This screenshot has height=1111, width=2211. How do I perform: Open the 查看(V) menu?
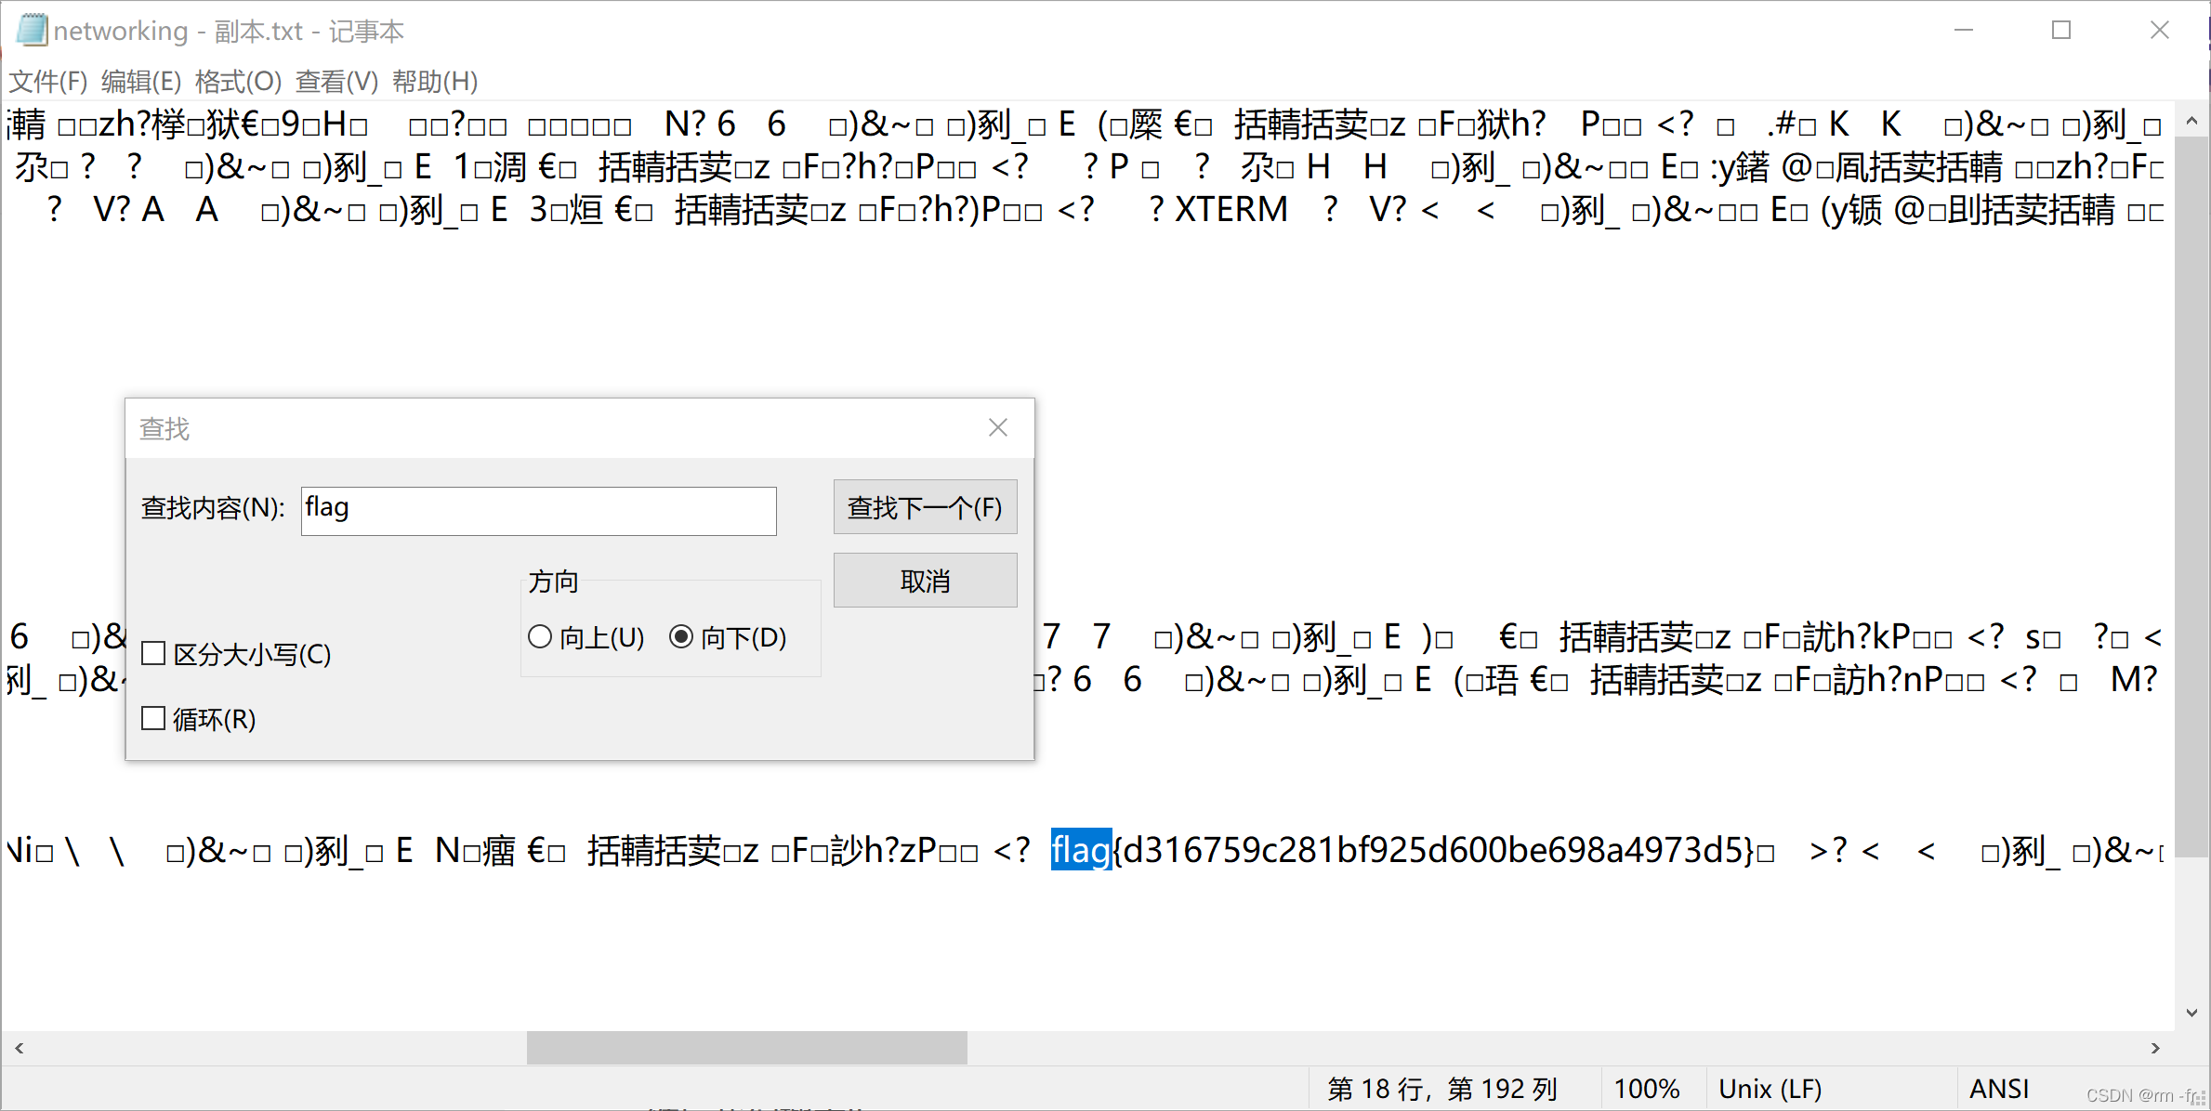[x=336, y=82]
